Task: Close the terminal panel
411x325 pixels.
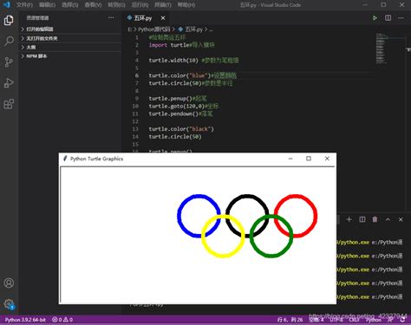Action: (401, 219)
